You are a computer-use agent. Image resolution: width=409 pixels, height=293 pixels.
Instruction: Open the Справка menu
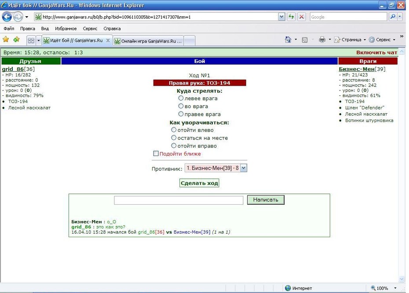112,29
